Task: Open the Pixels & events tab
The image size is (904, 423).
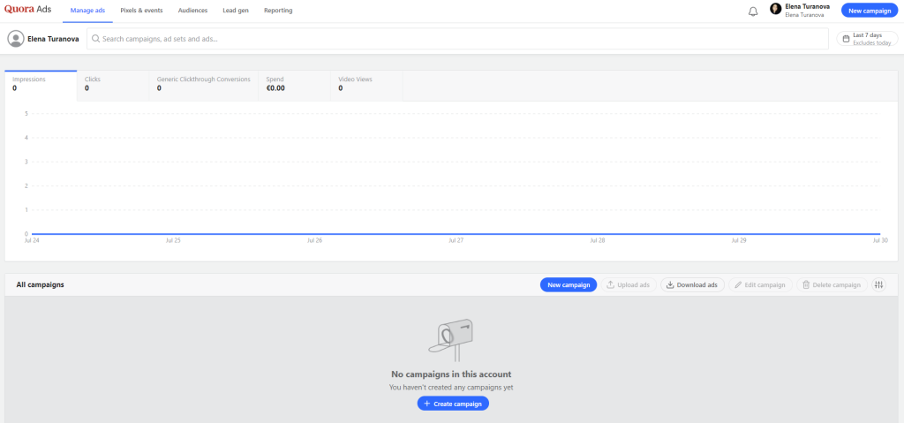Action: point(142,11)
